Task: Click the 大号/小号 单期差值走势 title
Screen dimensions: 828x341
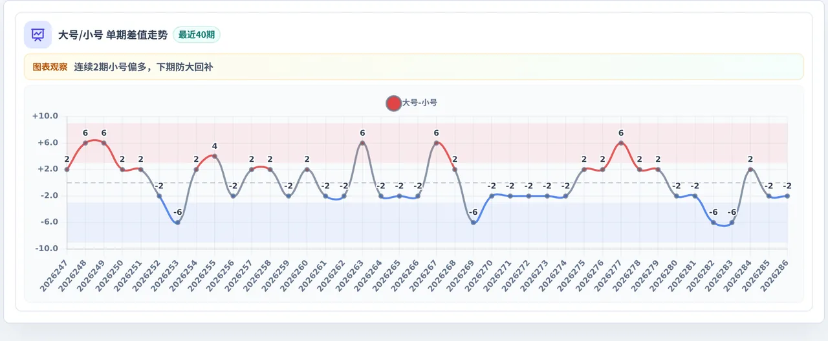Action: click(x=113, y=35)
